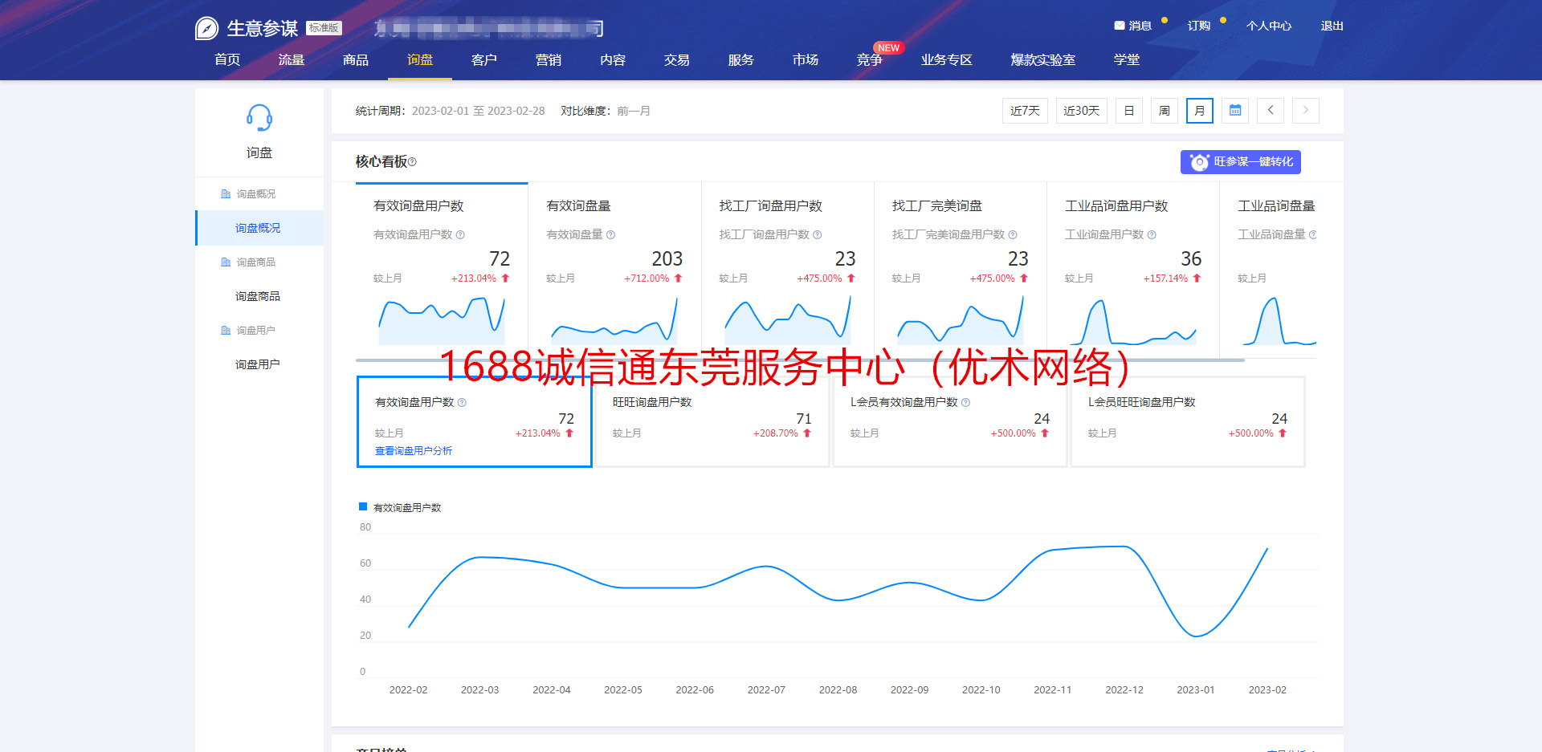Image resolution: width=1542 pixels, height=752 pixels.
Task: Click the calendar date picker icon
Action: (x=1235, y=111)
